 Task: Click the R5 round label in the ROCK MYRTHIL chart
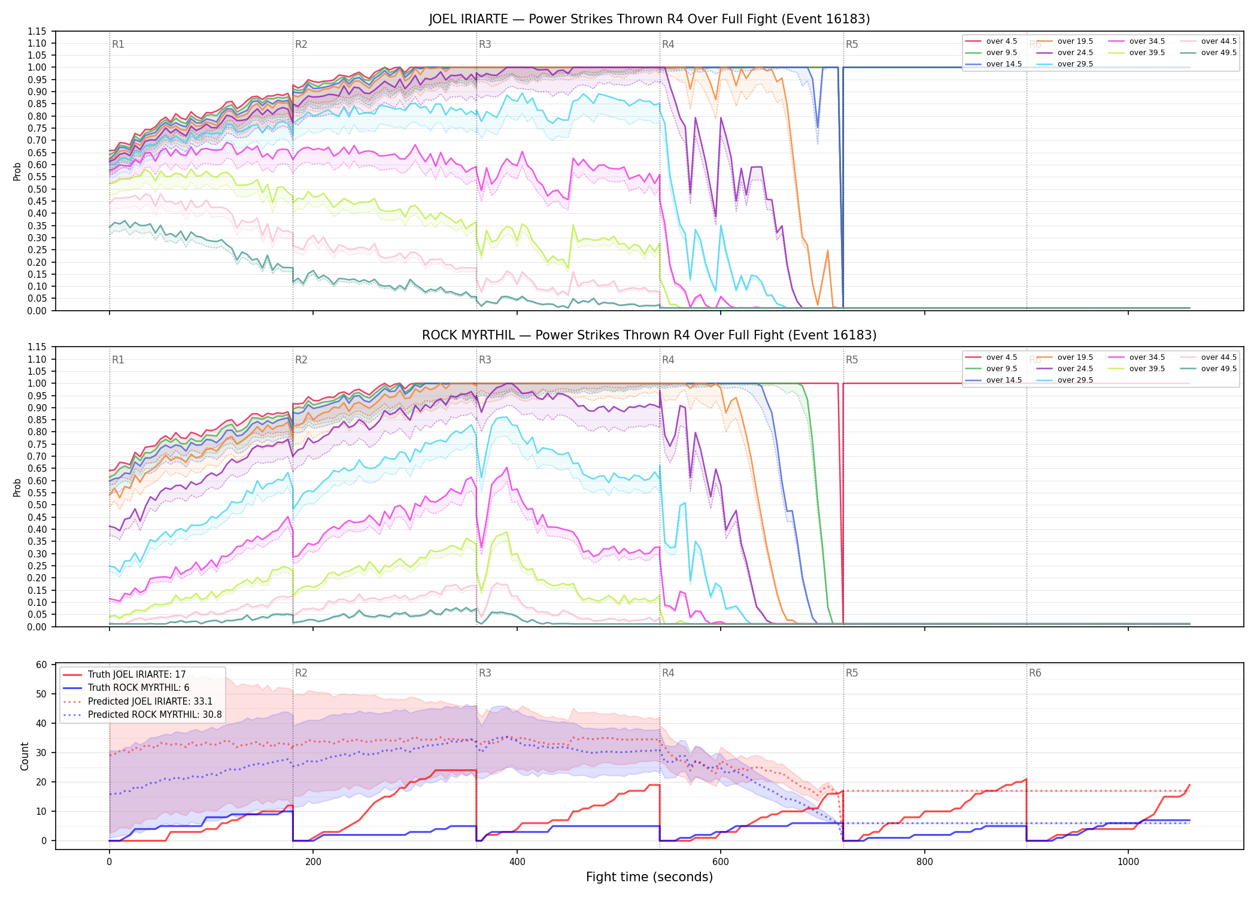[852, 360]
